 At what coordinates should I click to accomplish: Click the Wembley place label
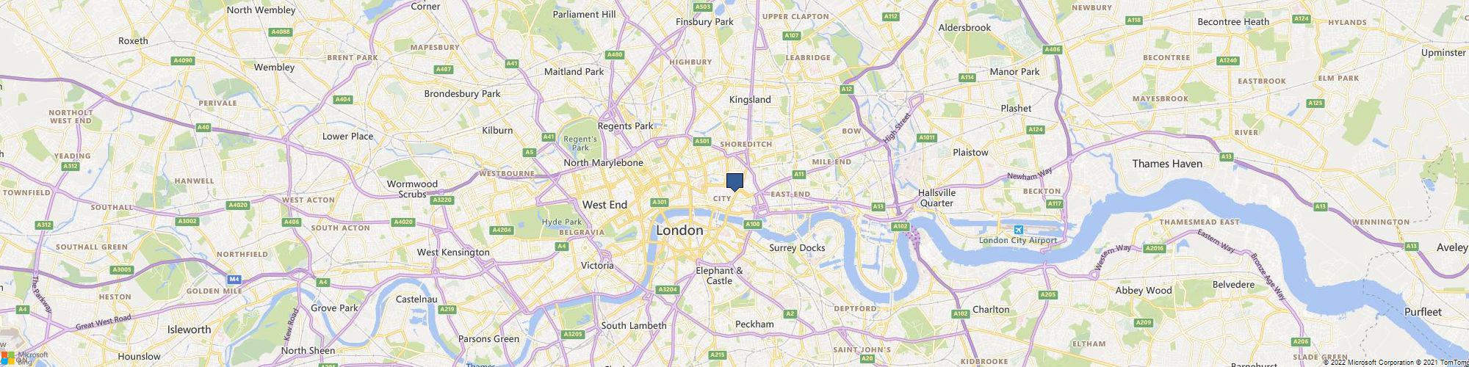[274, 67]
